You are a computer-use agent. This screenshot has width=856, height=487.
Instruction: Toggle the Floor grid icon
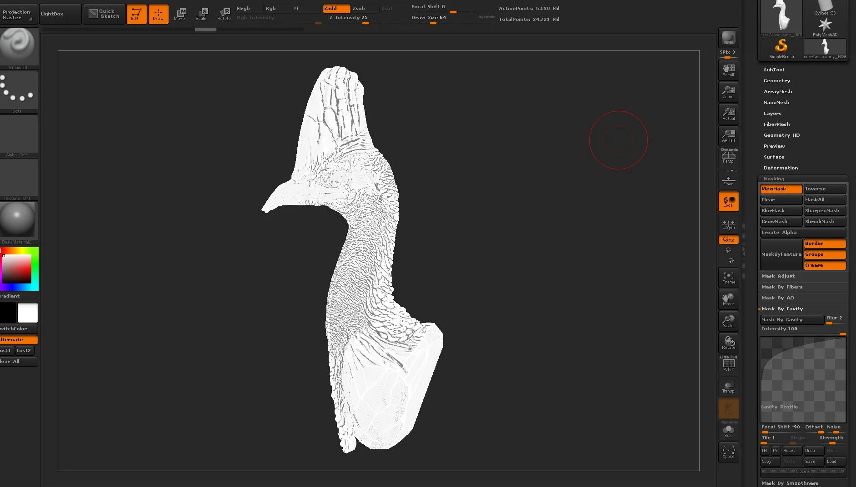[x=728, y=179]
